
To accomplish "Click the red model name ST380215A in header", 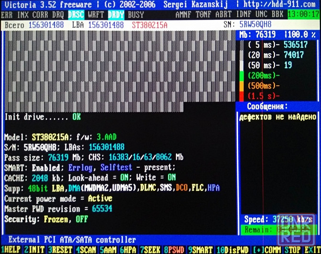I will pos(149,25).
